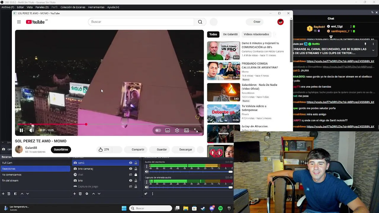Select the De Galan88 filter chip
This screenshot has width=379, height=213.
[230, 34]
